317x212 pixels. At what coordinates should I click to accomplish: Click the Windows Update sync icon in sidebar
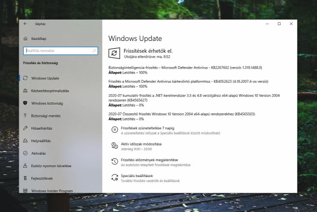point(25,78)
